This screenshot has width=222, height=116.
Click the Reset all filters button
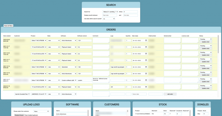tap(8, 26)
